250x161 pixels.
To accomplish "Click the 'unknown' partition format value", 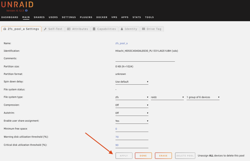I will tap(120, 74).
